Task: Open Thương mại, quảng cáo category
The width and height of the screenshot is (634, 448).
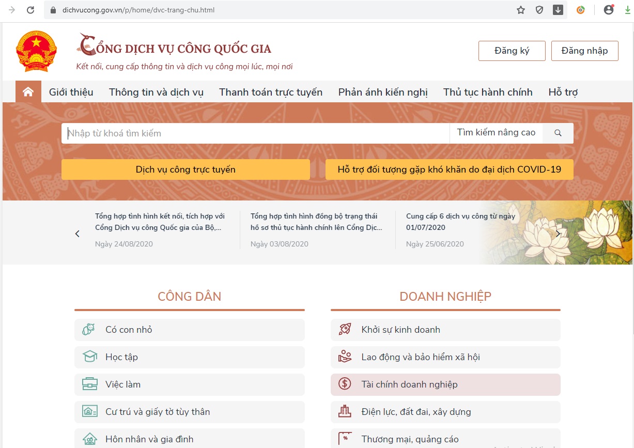Action: point(445,439)
